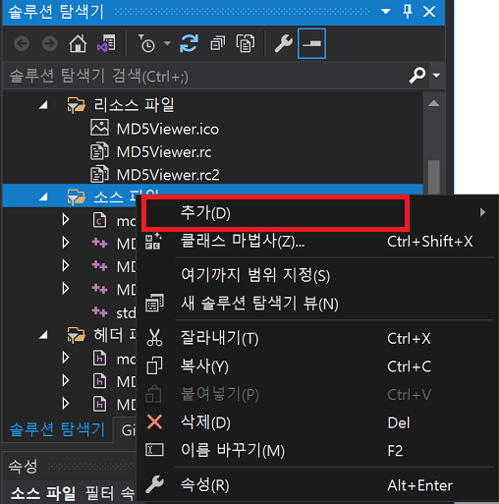This screenshot has height=504, width=499.
Task: Choose 이름 바꾸기(M) from context menu
Action: tap(317, 451)
